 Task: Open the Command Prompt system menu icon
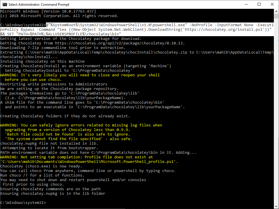tap(5, 5)
